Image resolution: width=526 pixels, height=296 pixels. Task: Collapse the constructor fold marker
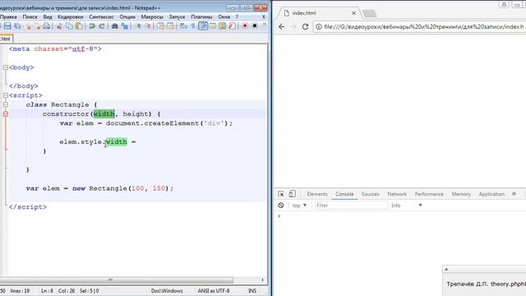pos(6,114)
